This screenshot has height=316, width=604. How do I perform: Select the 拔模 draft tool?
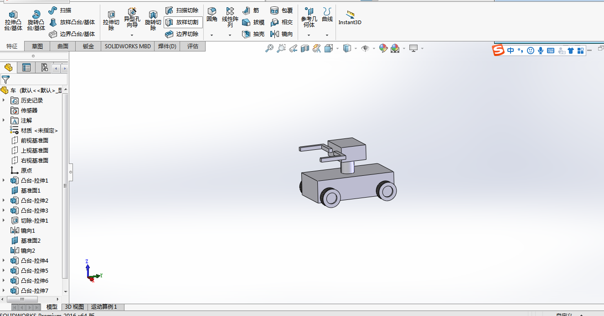click(x=253, y=22)
